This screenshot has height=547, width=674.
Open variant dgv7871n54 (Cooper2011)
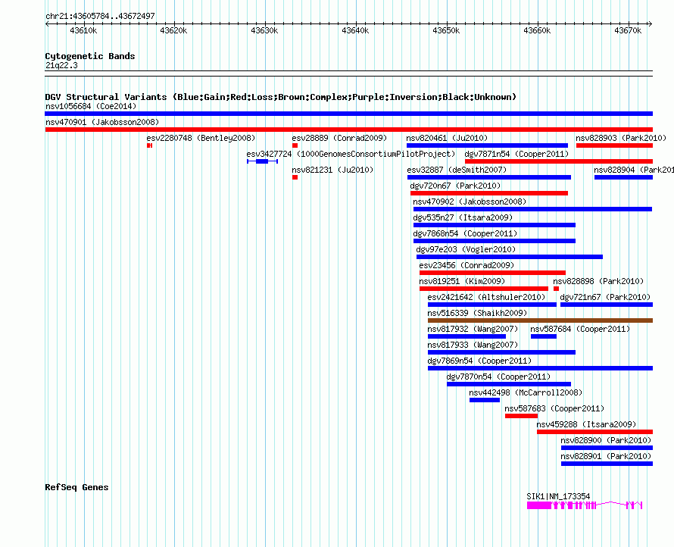tap(516, 154)
